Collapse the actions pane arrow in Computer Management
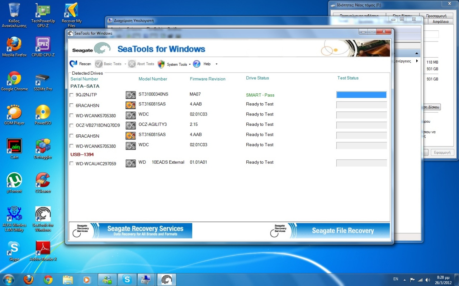The width and height of the screenshot is (459, 286). tap(417, 54)
